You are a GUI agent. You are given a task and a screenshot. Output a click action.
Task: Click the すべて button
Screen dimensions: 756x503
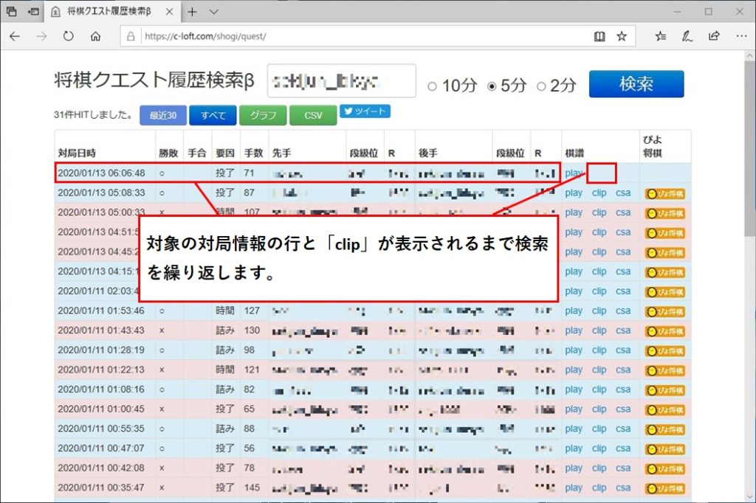coord(213,115)
